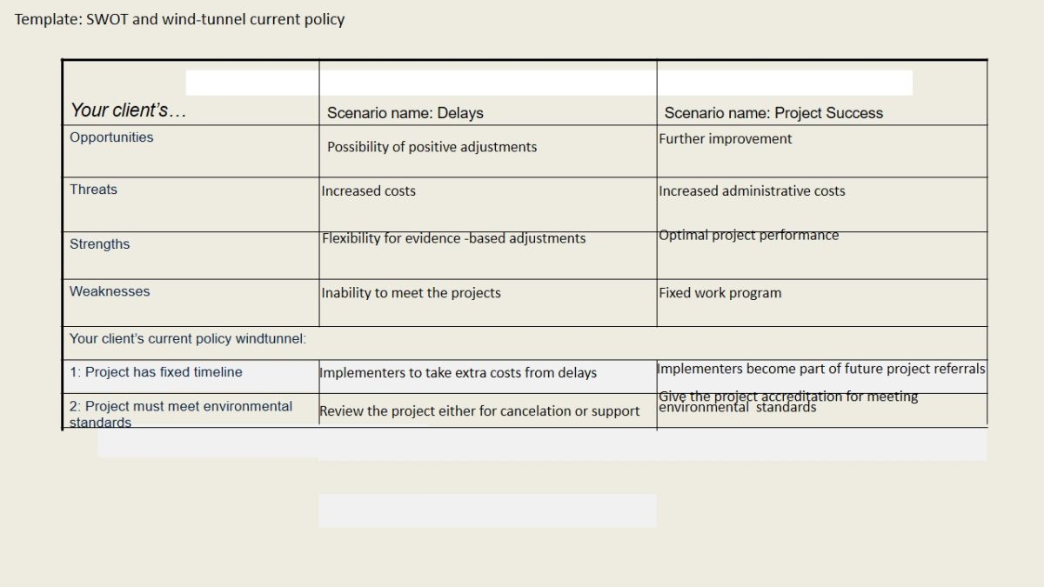Screen dimensions: 1044x587
Task: Click the Opportunities row label
Action: click(111, 137)
